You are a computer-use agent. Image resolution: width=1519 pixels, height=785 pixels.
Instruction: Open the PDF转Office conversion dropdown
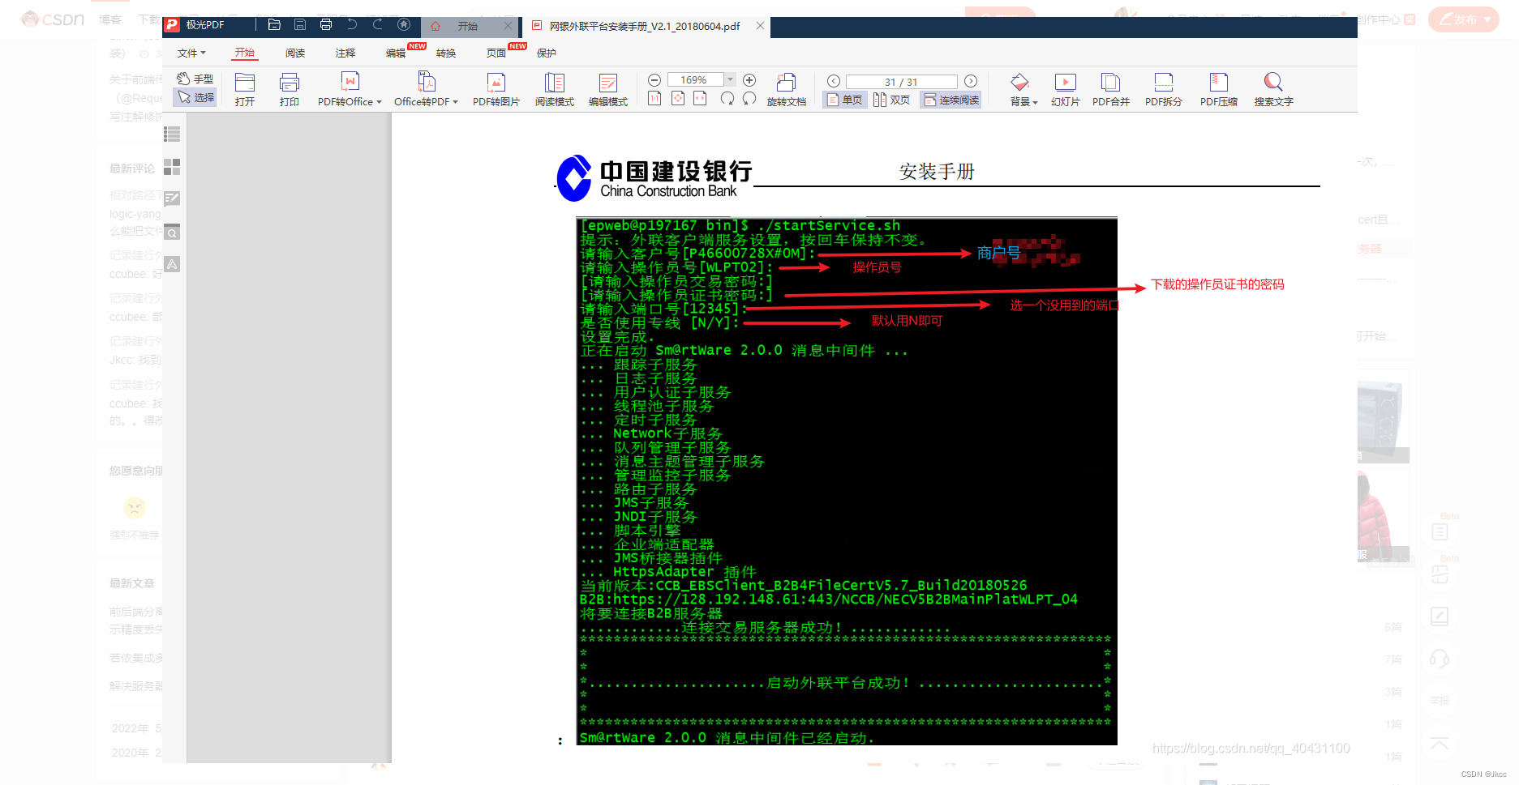[x=350, y=89]
